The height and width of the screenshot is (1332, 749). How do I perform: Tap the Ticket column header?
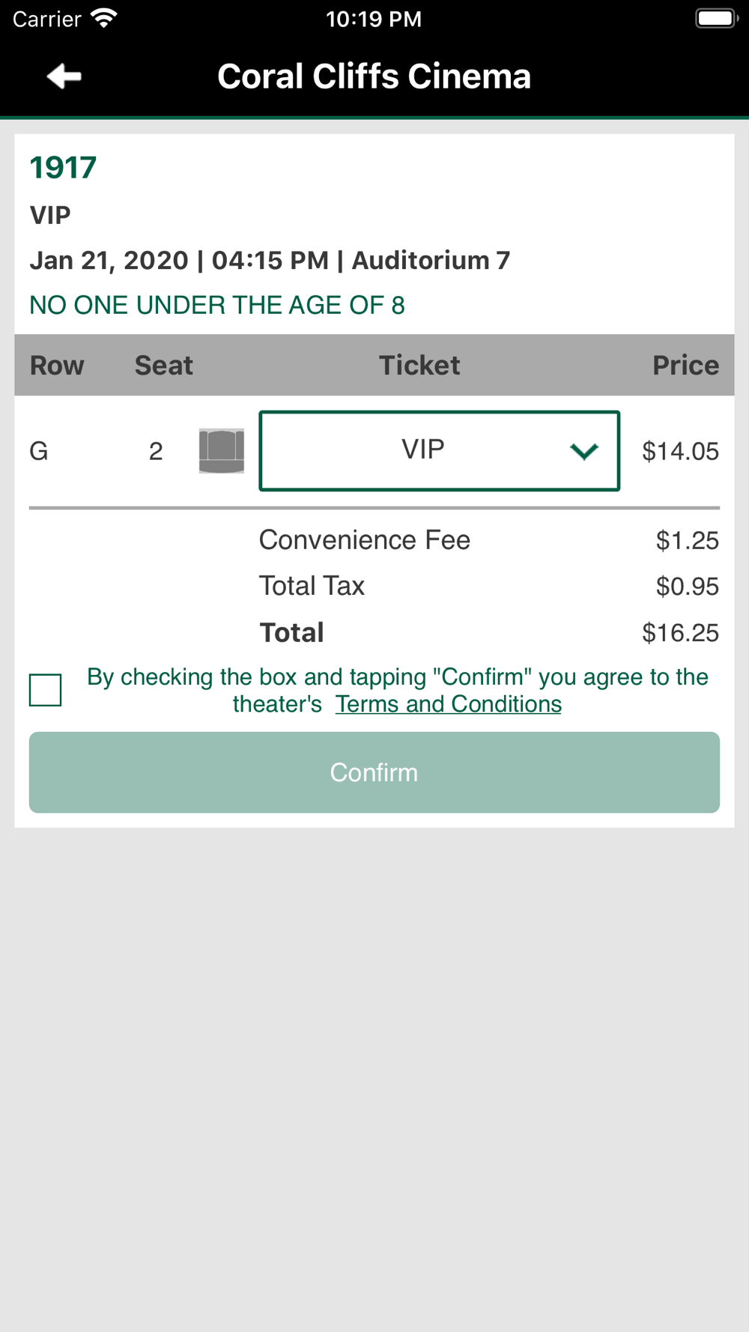[419, 366]
